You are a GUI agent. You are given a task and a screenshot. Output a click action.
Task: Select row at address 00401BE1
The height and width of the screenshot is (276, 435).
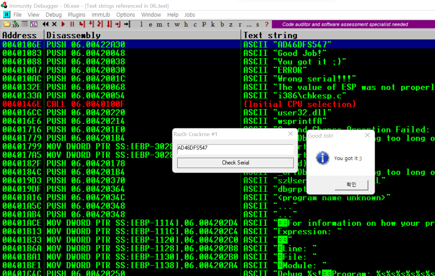(218, 265)
